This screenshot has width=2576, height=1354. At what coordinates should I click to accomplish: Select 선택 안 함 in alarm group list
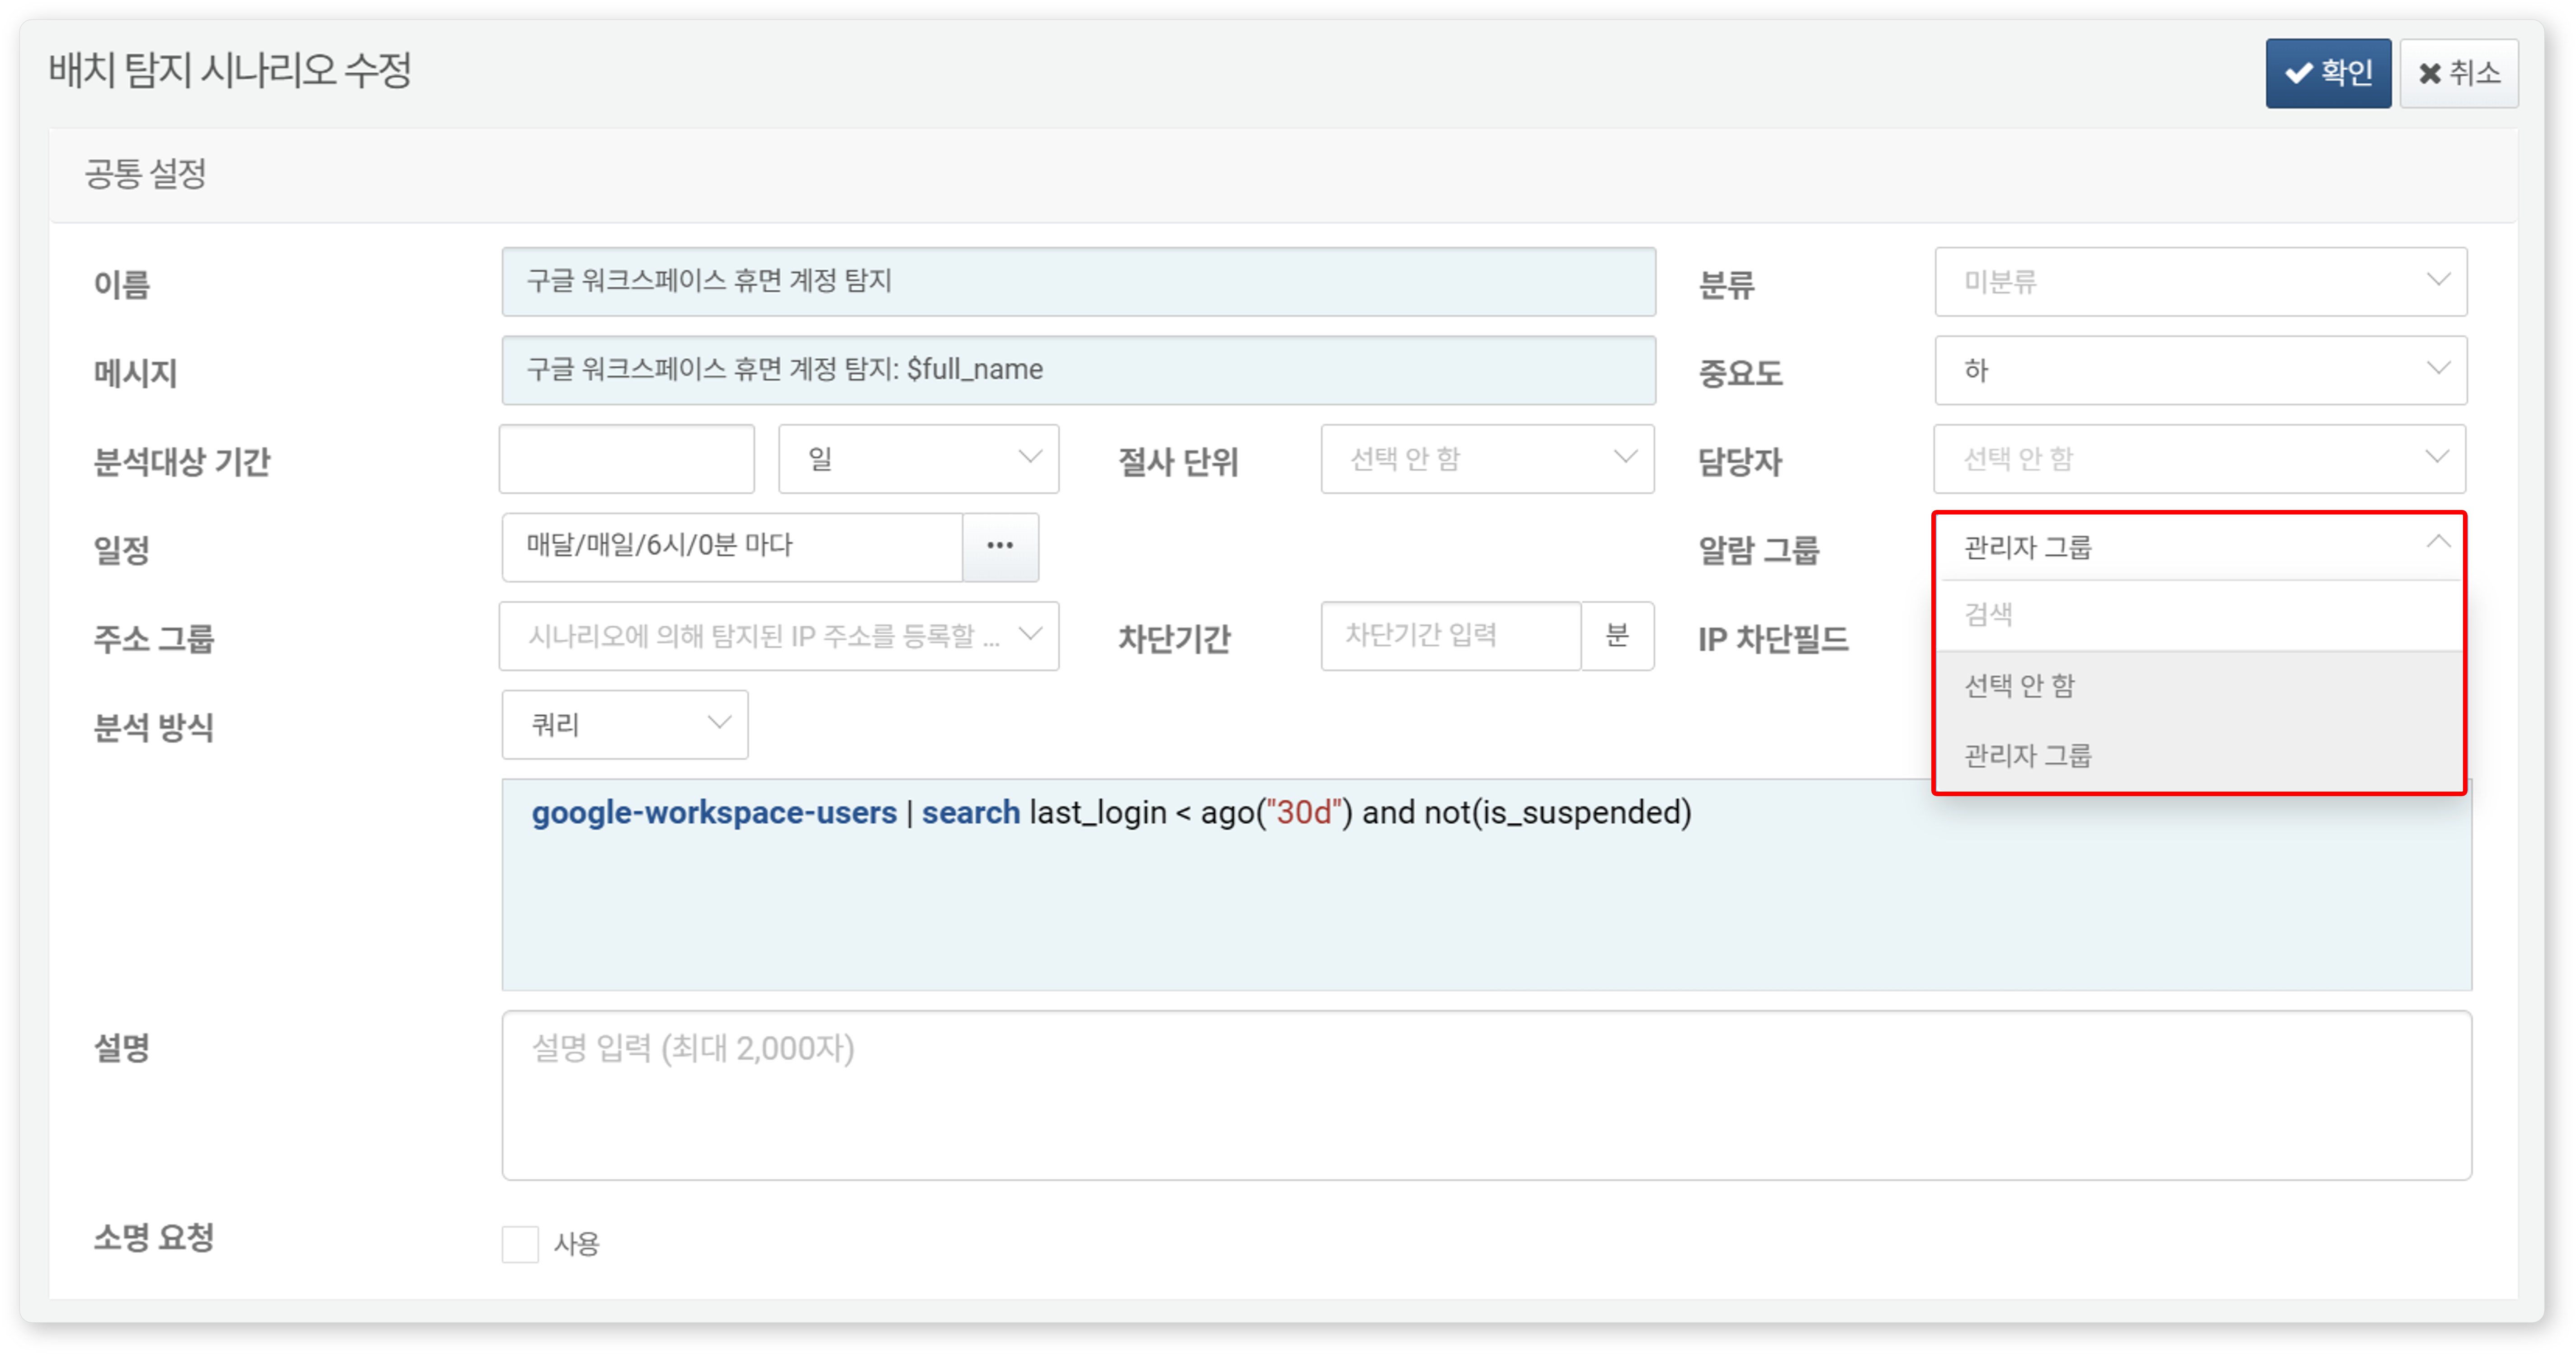click(x=2200, y=686)
